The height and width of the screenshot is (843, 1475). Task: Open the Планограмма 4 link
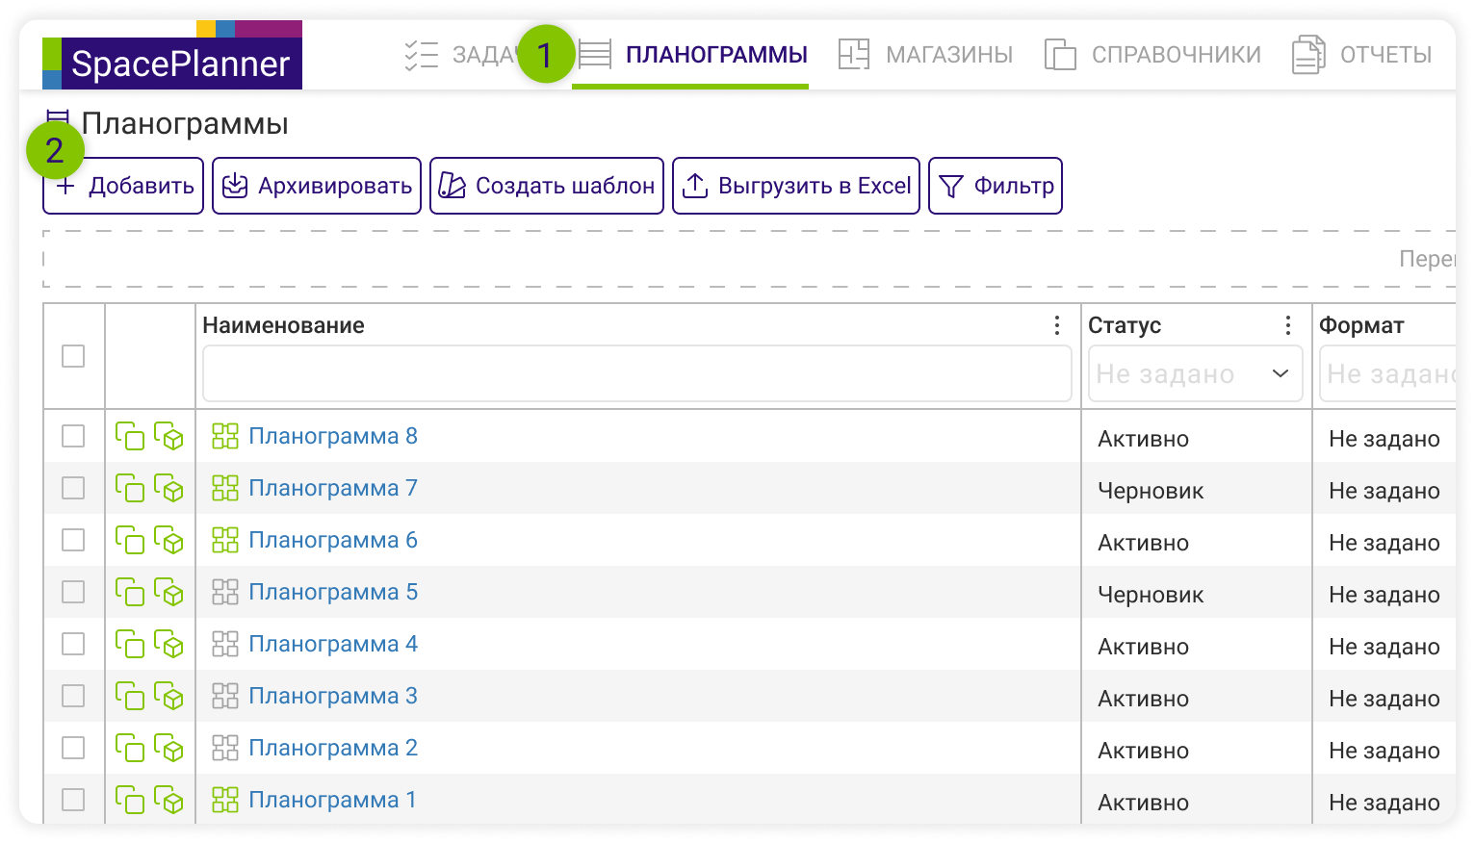coord(332,644)
